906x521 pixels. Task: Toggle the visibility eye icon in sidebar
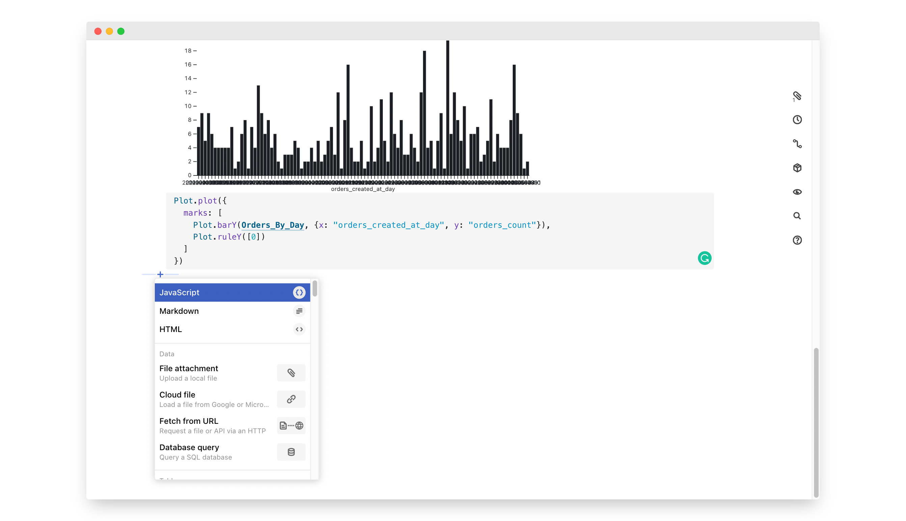797,192
